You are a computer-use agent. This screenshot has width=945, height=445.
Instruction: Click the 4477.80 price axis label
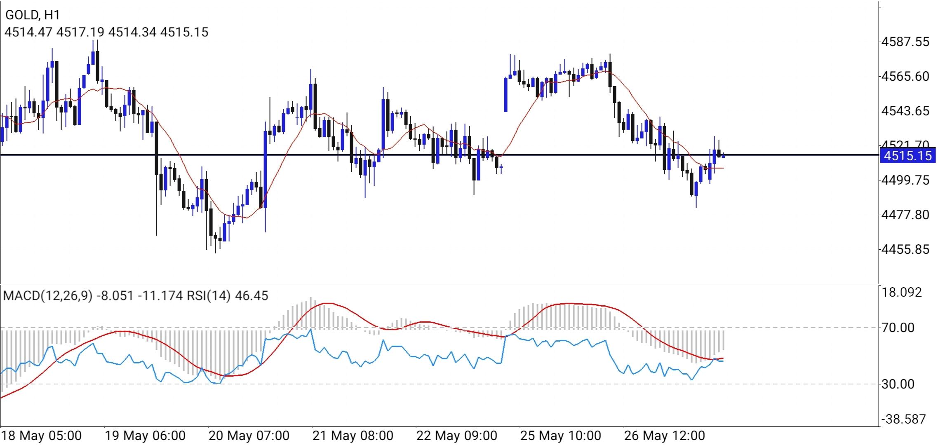click(905, 215)
